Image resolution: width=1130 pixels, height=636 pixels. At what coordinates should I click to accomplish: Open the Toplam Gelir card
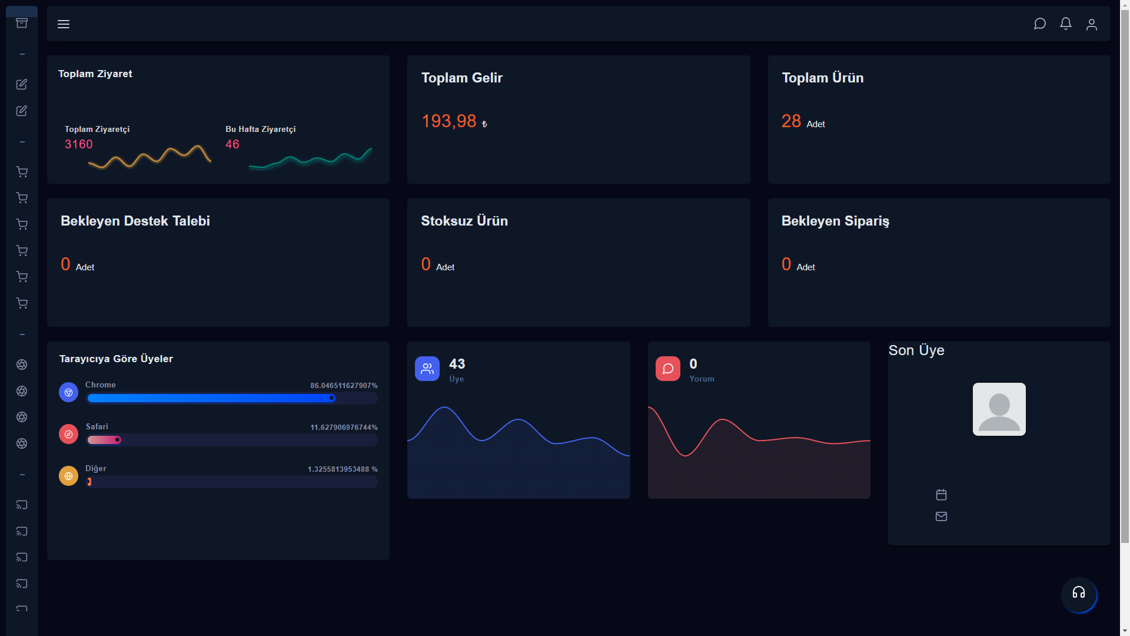coord(579,120)
